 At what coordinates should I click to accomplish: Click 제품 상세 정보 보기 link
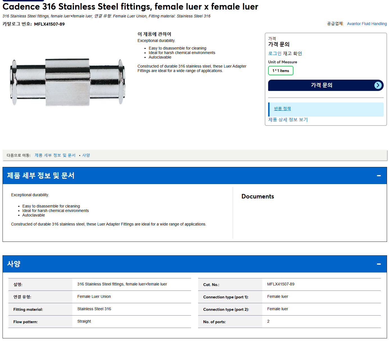coord(288,120)
